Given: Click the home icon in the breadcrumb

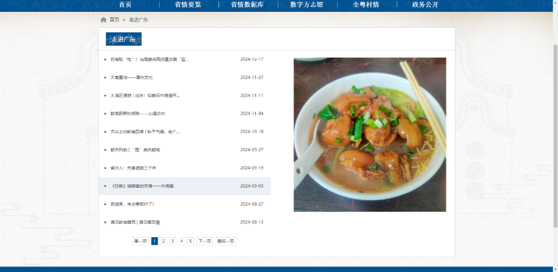Looking at the screenshot, I should (103, 20).
